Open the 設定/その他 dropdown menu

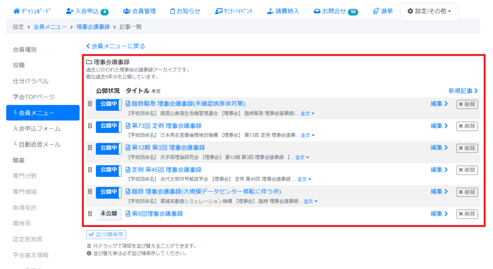(x=428, y=11)
